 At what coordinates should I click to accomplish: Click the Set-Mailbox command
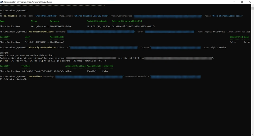pos(35,77)
